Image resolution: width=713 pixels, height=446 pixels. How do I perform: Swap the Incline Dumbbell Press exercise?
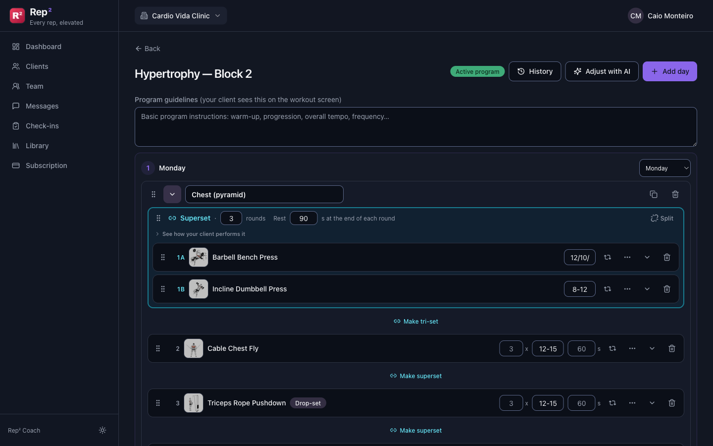coord(608,289)
